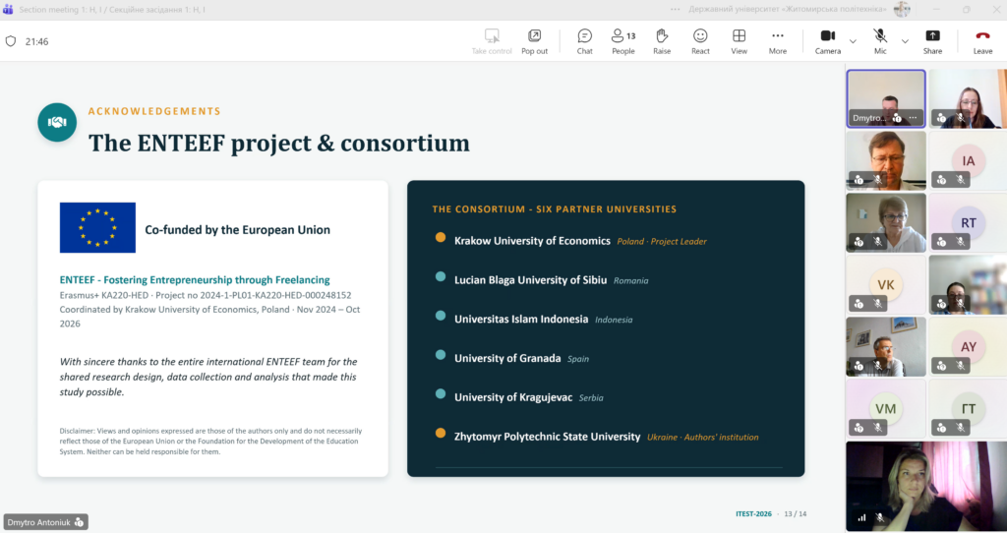This screenshot has height=533, width=1007.
Task: Leave the meeting
Action: [x=982, y=41]
